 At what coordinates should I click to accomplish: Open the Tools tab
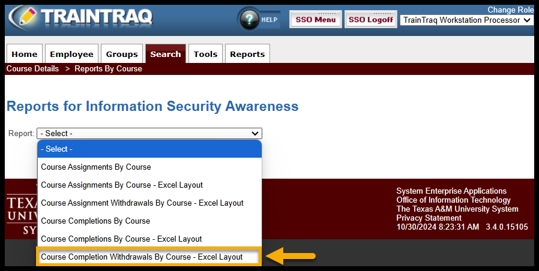[x=205, y=54]
